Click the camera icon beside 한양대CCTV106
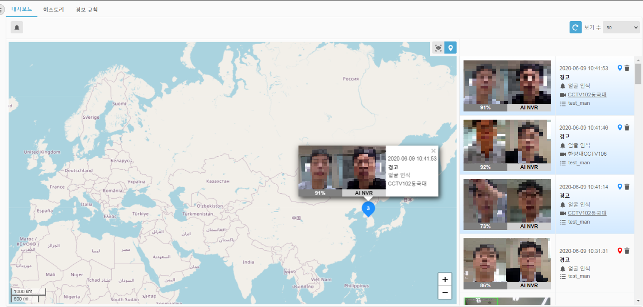643x307 pixels. [563, 154]
